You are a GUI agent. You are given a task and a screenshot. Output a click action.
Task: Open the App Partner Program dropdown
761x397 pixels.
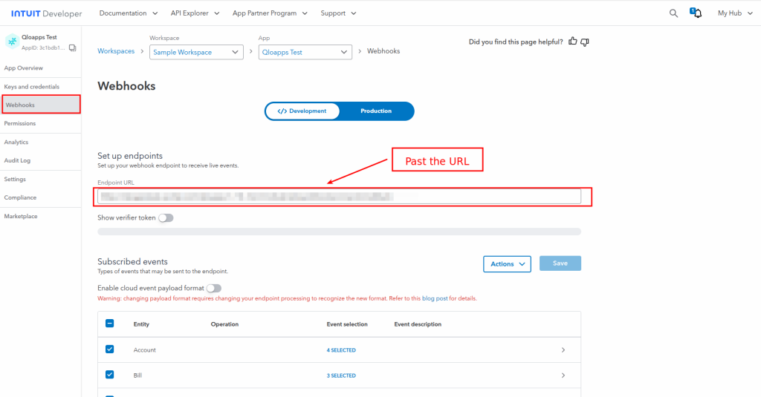(270, 13)
